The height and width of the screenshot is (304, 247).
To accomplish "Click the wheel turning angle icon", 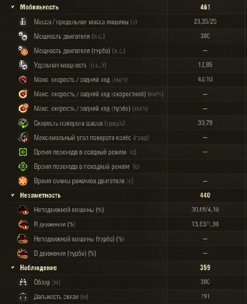I will point(23,137).
